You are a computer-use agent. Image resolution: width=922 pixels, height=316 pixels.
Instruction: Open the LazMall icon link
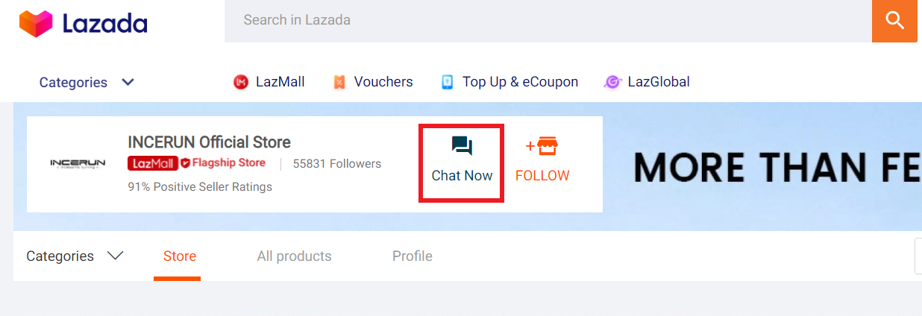[x=240, y=82]
